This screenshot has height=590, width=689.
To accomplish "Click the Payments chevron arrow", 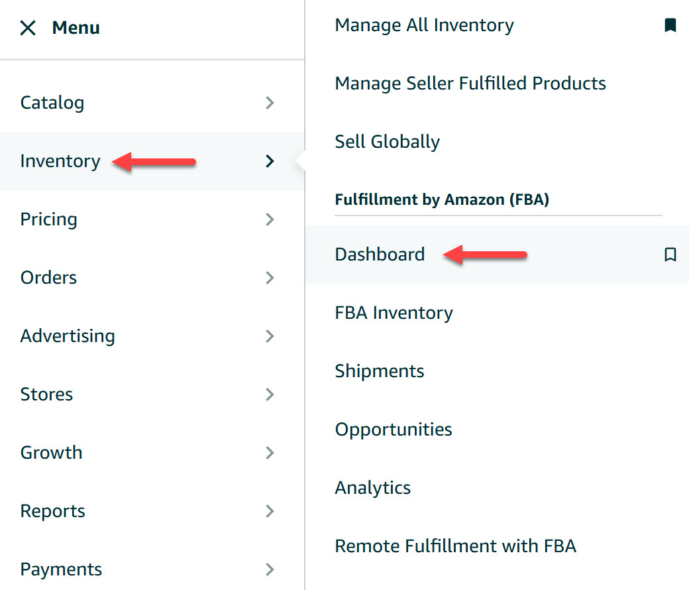I will pyautogui.click(x=270, y=569).
